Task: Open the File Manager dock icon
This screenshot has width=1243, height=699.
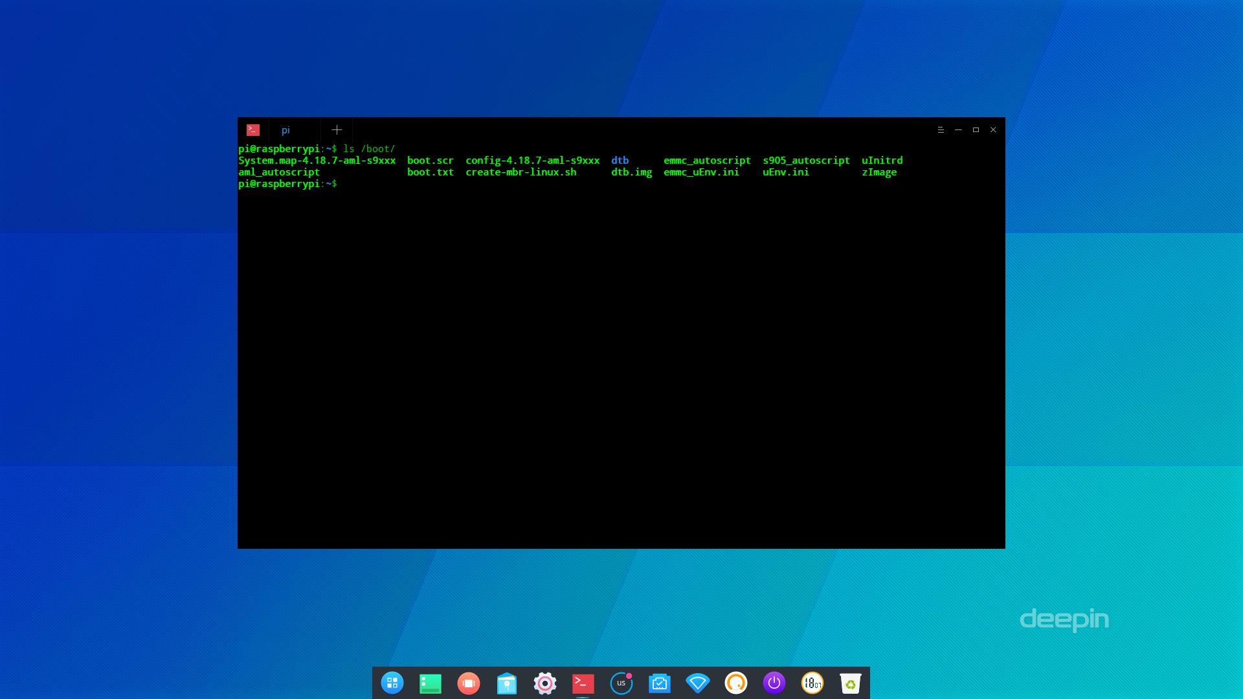Action: pyautogui.click(x=506, y=683)
